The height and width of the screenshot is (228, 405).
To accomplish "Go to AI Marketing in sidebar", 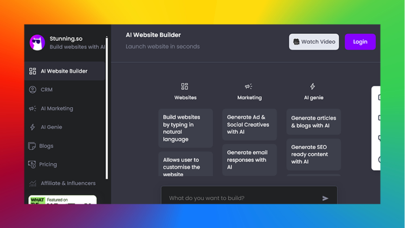I will coord(65,109).
